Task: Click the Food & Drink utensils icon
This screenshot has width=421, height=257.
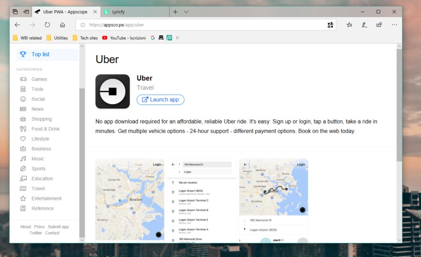Action: 23,129
